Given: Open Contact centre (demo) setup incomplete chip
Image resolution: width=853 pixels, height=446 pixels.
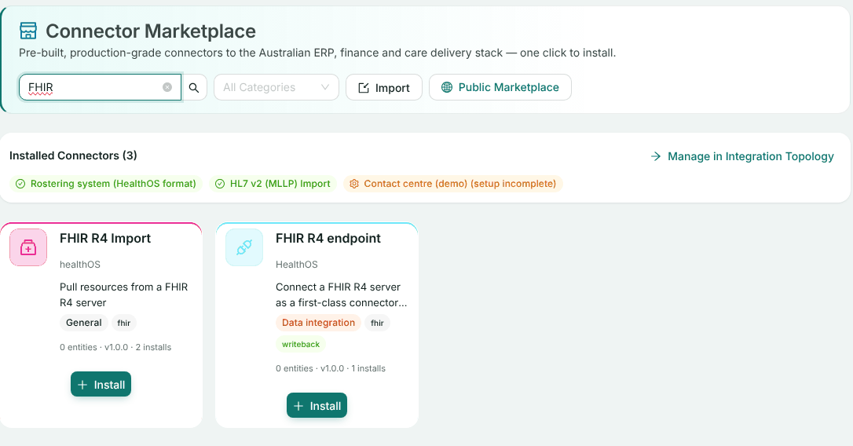Looking at the screenshot, I should pyautogui.click(x=453, y=184).
